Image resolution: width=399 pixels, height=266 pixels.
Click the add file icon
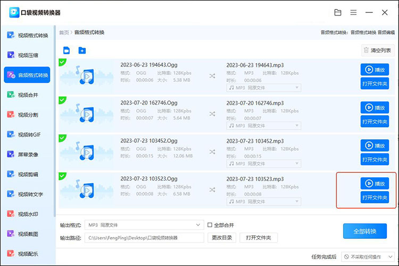pyautogui.click(x=66, y=50)
